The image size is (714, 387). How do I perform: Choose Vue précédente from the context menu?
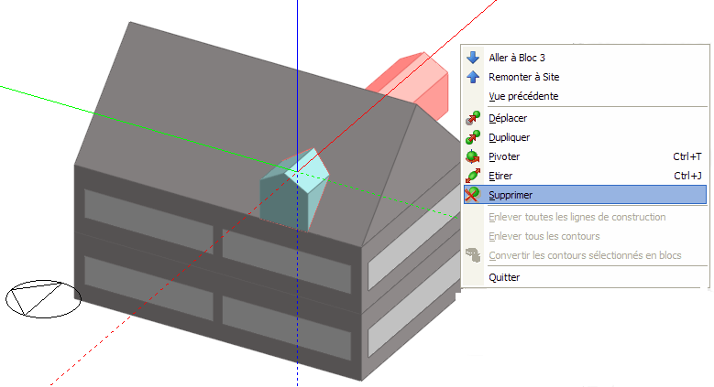(x=523, y=96)
